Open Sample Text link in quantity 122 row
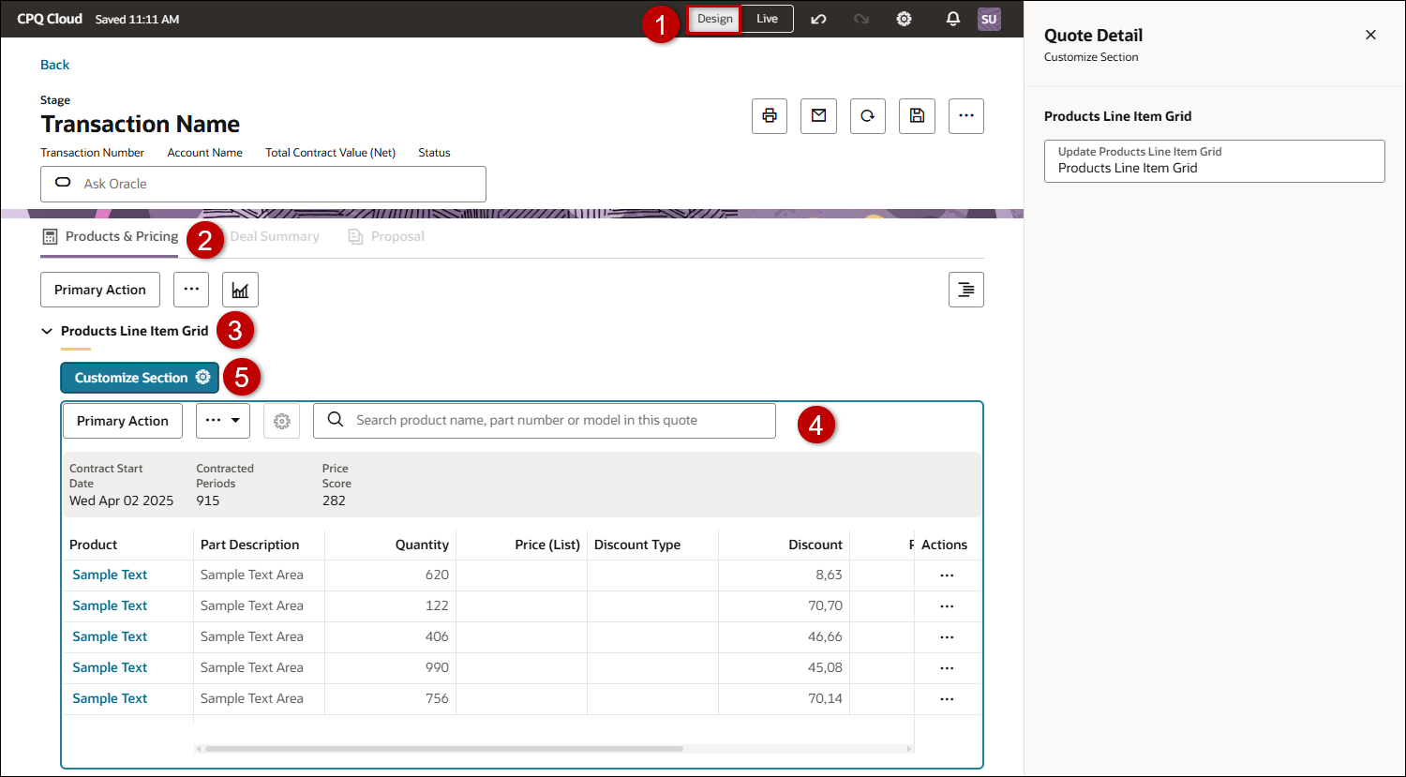Screen dimensions: 1406x777 click(110, 605)
